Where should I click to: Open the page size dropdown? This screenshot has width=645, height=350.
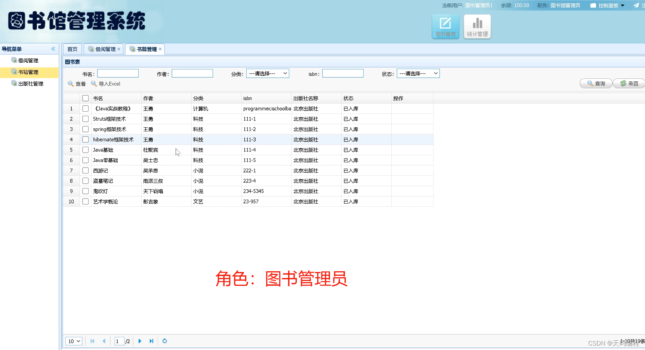tap(74, 341)
